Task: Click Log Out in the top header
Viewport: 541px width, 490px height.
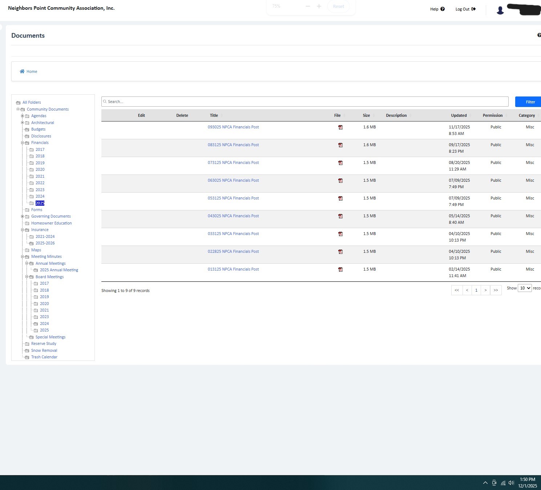Action: (465, 9)
